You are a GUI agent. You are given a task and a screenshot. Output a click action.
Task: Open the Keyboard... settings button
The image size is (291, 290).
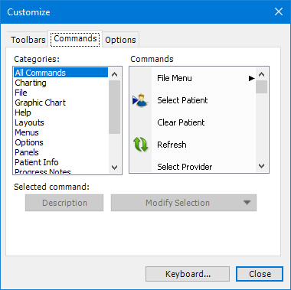(x=188, y=274)
